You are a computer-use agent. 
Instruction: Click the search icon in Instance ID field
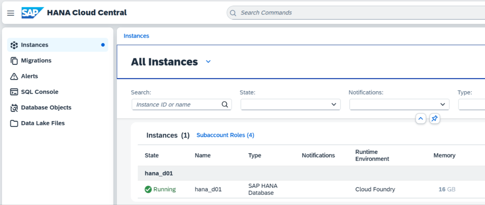click(225, 104)
